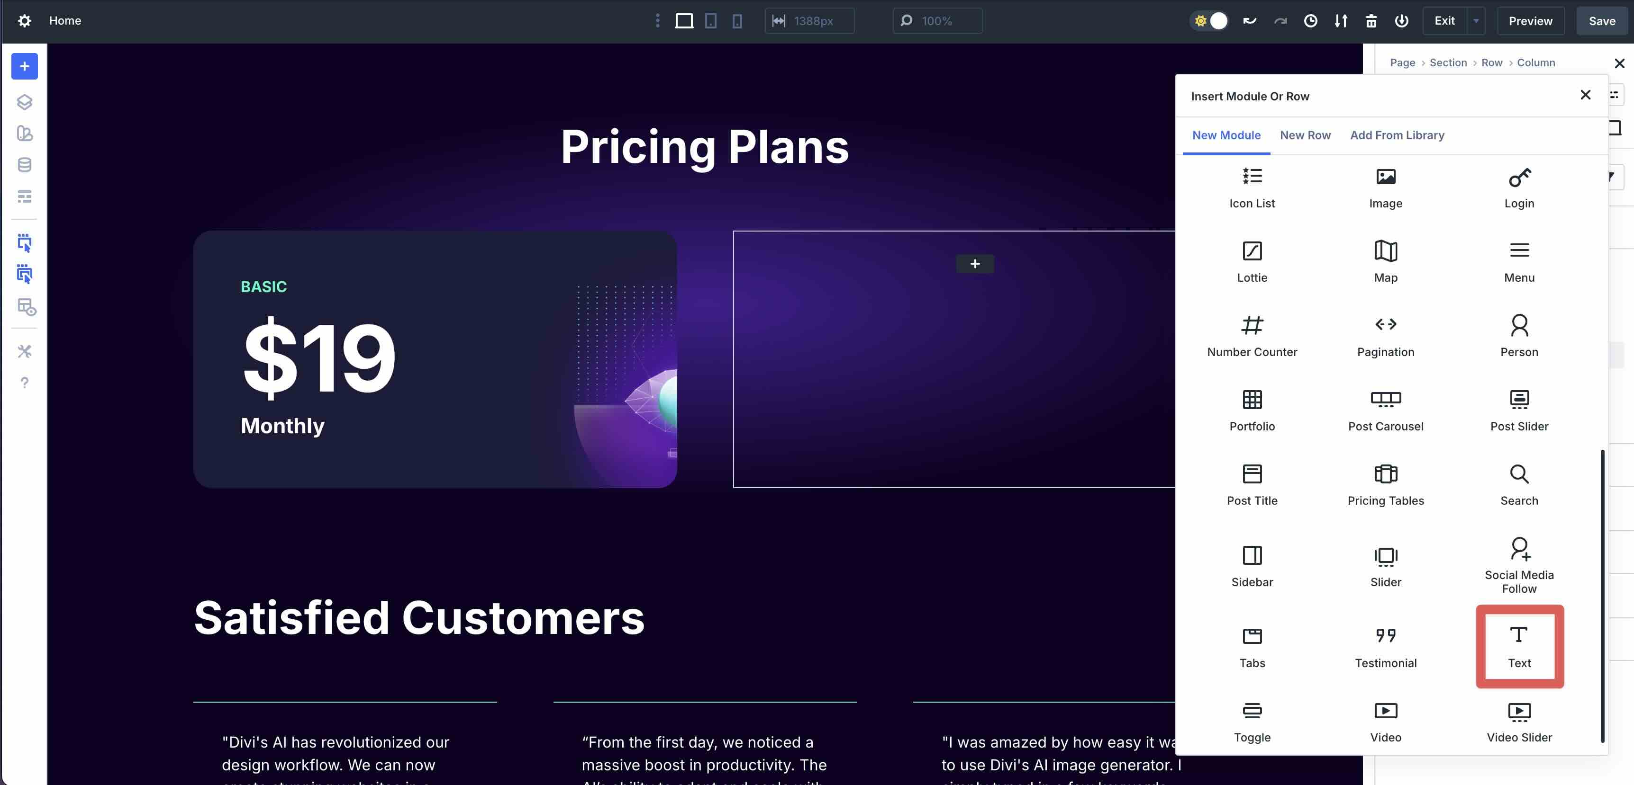
Task: Switch to the New Row tab
Action: click(1306, 135)
